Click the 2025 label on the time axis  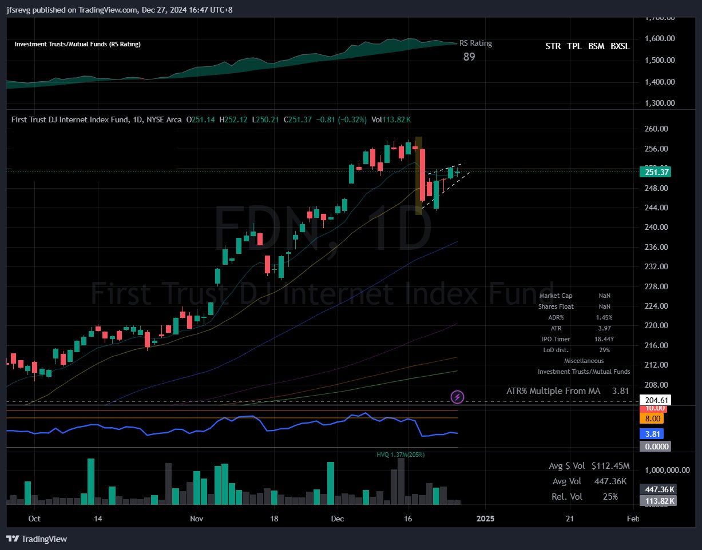point(485,519)
